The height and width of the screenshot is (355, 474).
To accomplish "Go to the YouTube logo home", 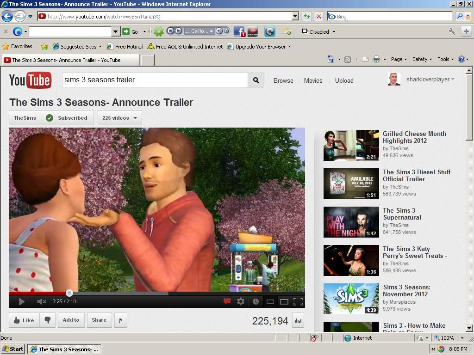I will [x=30, y=80].
